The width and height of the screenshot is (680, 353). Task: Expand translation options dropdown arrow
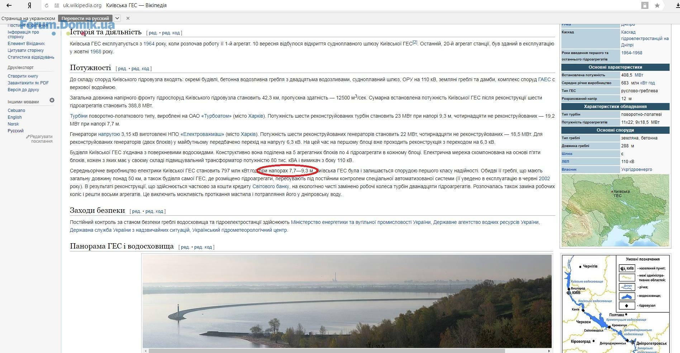[117, 18]
